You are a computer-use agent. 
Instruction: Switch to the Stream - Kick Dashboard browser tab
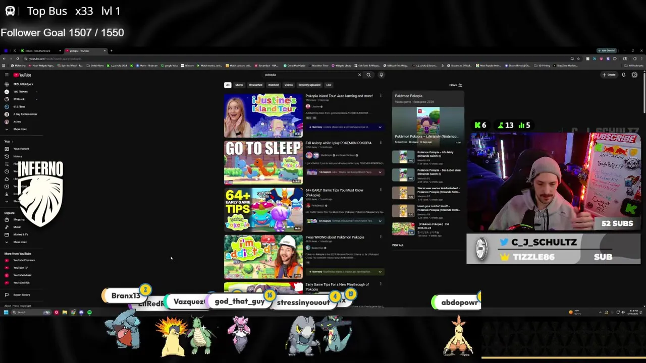coord(39,51)
